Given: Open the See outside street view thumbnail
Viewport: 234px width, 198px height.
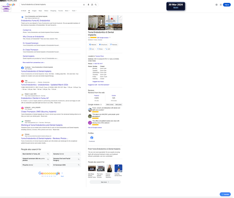Looking at the screenshot, I should [x=114, y=26].
